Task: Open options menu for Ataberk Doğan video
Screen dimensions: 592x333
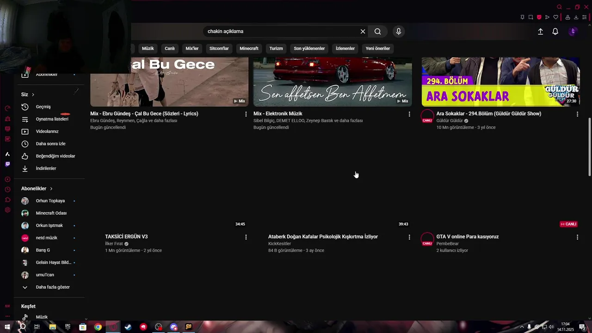Action: click(409, 237)
